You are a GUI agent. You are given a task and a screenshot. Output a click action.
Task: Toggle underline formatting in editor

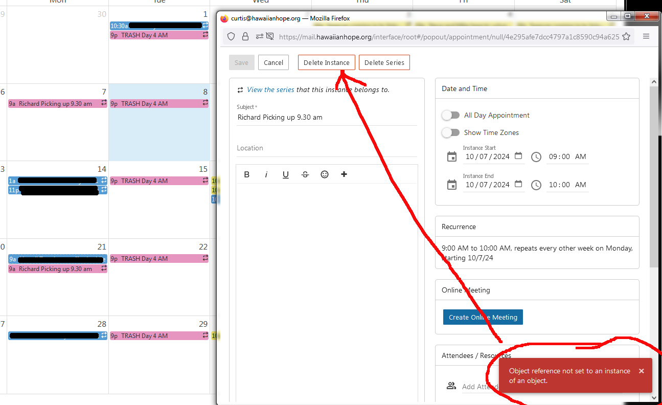point(286,174)
